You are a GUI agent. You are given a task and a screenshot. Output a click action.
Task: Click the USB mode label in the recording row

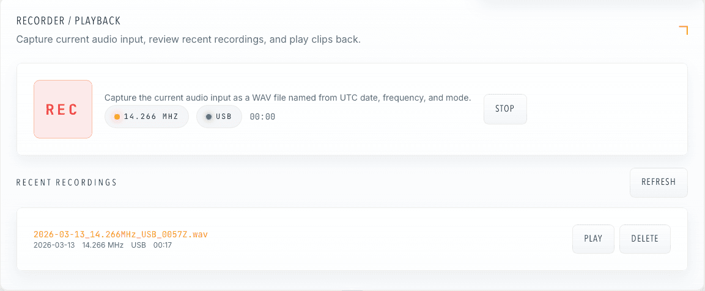coord(138,245)
